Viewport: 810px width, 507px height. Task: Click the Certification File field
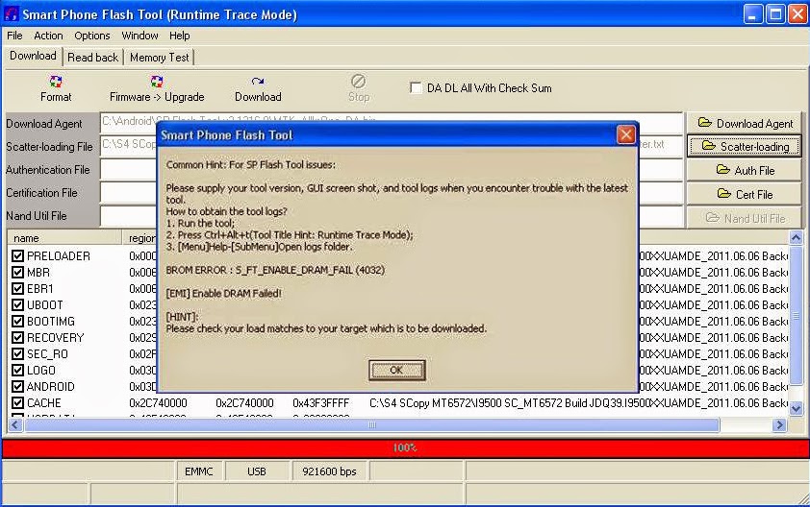pos(392,193)
